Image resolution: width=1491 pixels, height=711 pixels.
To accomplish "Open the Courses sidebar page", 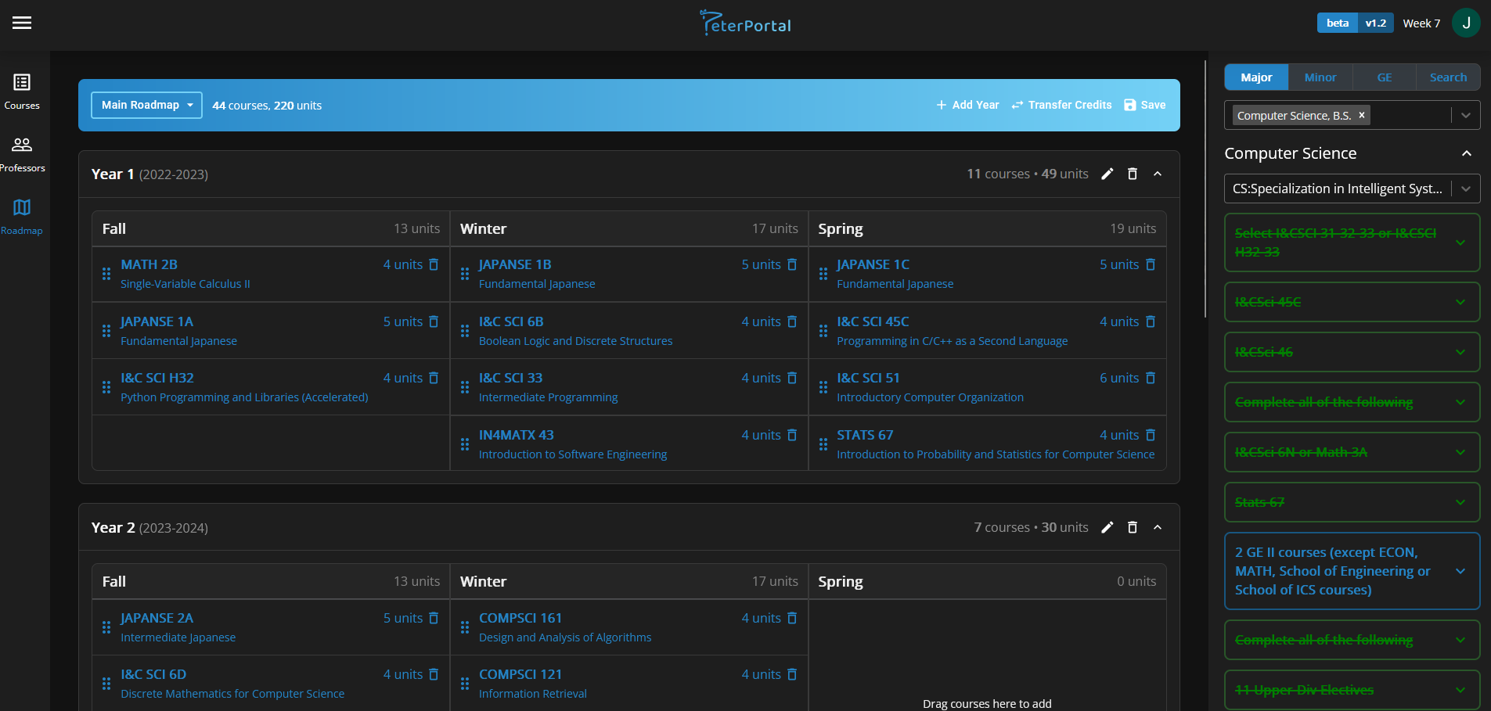I will point(22,91).
